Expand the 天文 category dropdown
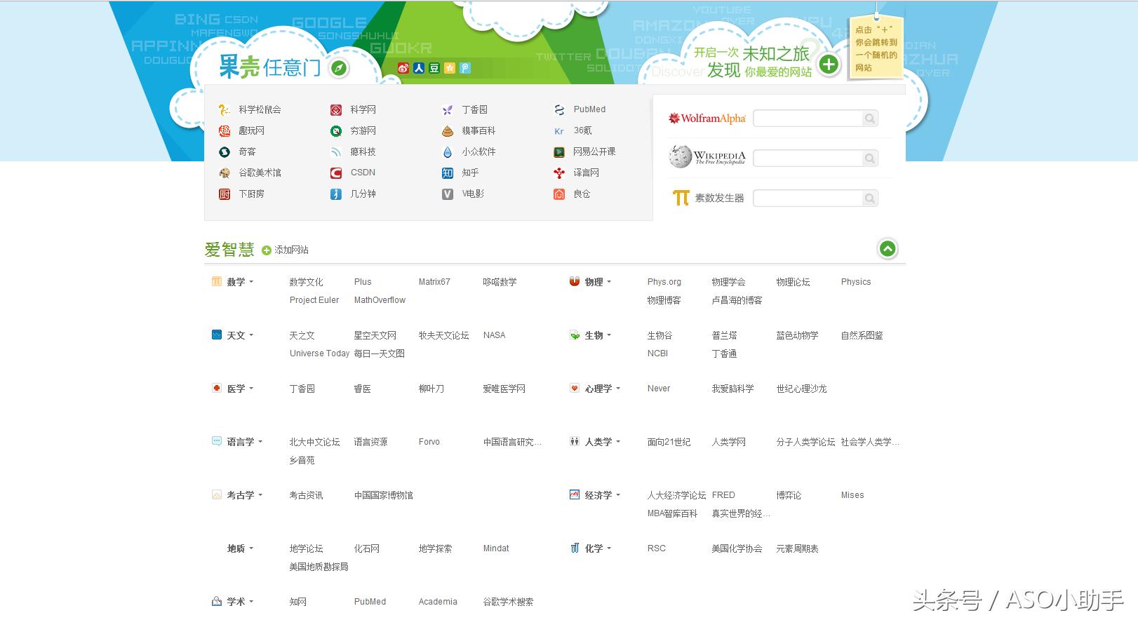Screen dimensions: 1138x620 [x=250, y=335]
